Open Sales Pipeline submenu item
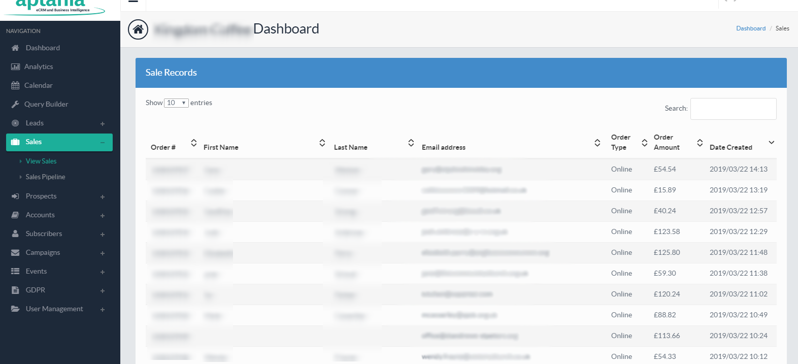The height and width of the screenshot is (364, 798). tap(45, 177)
